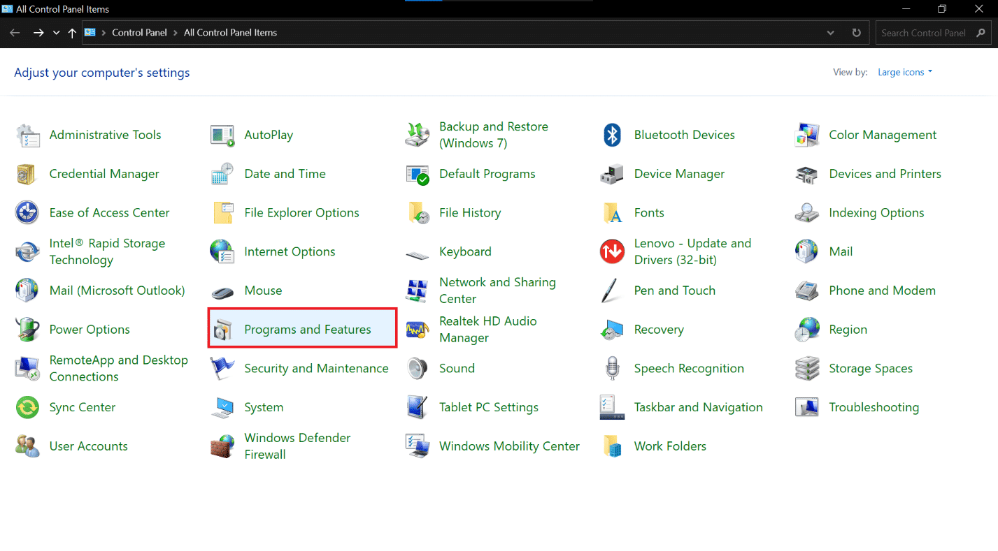Open the Power Options battery icon
This screenshot has width=998, height=551.
(x=27, y=330)
